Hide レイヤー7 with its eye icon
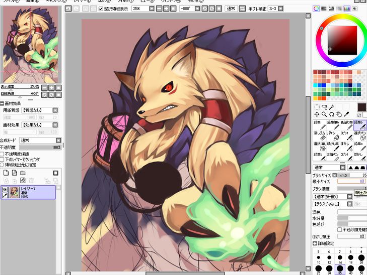Viewport: 367px width, 275px height. [5, 189]
